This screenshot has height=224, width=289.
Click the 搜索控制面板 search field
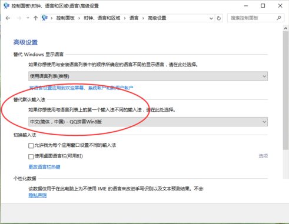tap(255, 18)
